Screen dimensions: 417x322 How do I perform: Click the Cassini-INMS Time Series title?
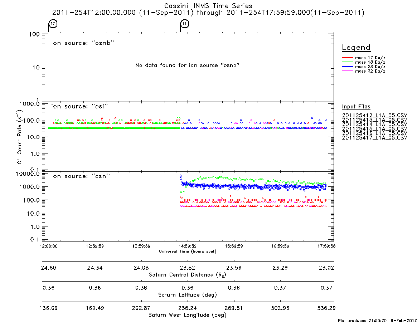coord(208,6)
